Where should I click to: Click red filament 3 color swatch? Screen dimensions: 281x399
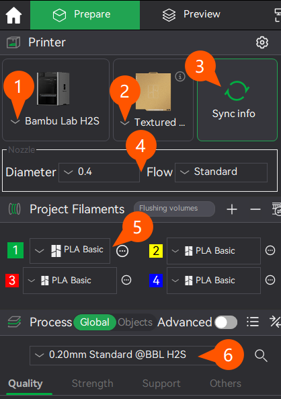(x=12, y=281)
